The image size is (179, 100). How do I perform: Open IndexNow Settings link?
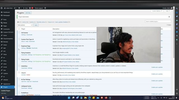(30, 68)
